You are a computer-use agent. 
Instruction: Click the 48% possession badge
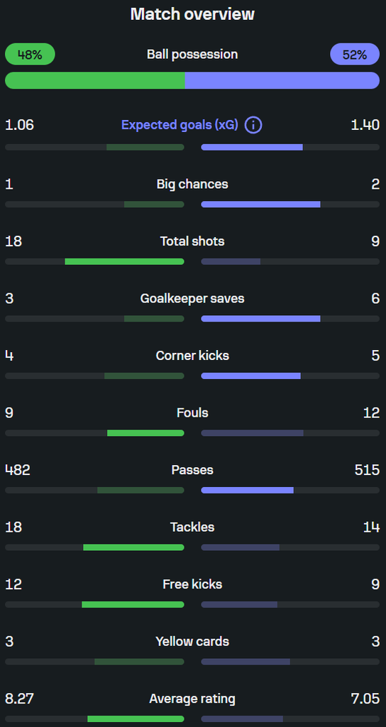[30, 54]
